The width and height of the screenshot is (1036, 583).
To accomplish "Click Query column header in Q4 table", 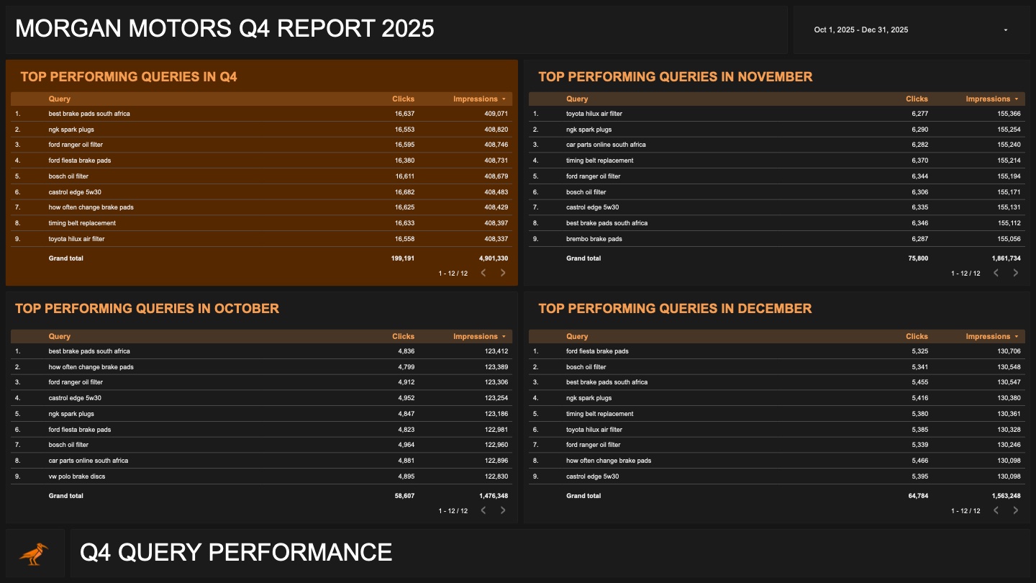I will (60, 99).
